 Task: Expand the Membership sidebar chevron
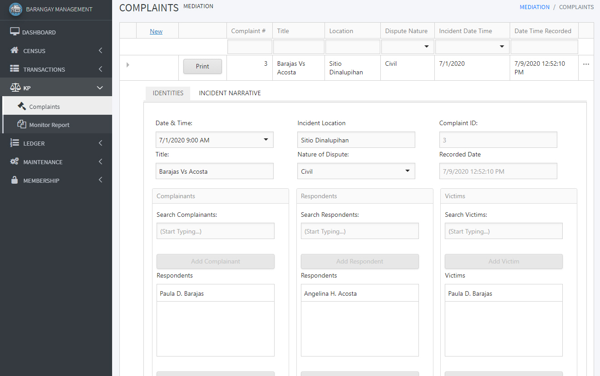tap(100, 180)
